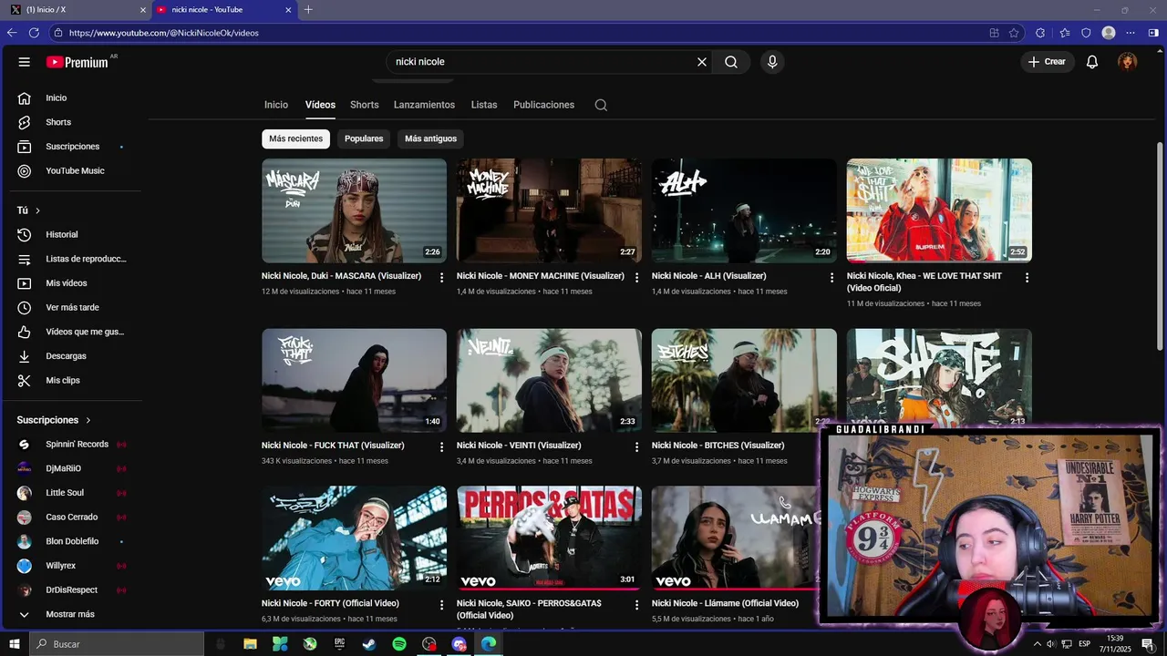Open the YouTube hamburger guide menu
1167x656 pixels.
click(x=25, y=62)
